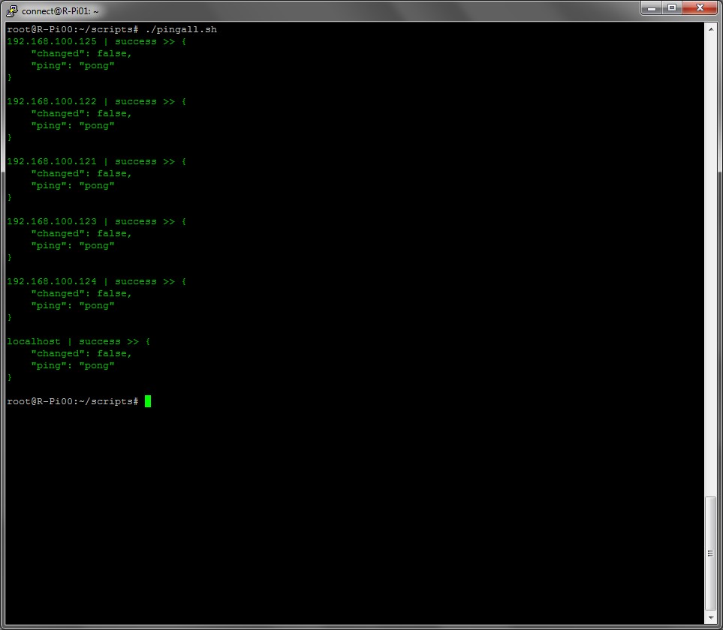Click the 192.168.100.122 host address
The height and width of the screenshot is (630, 723).
point(52,101)
